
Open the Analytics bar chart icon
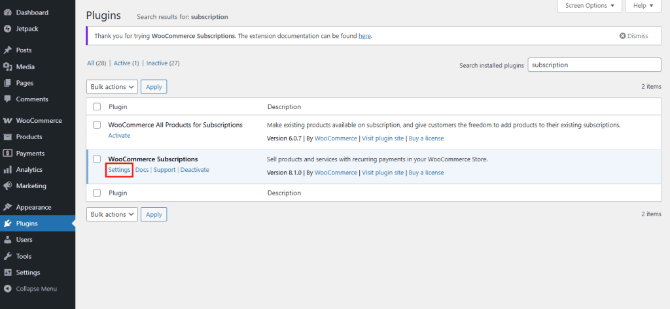(x=7, y=169)
